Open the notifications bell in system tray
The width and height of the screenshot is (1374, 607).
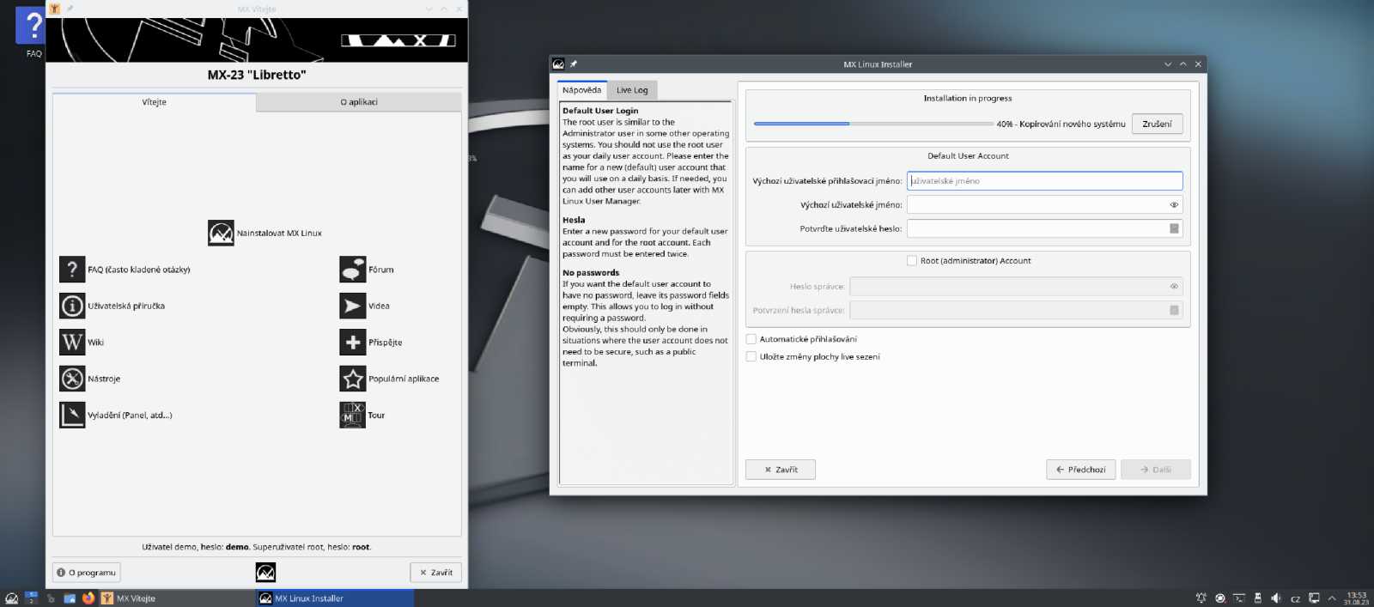[x=1201, y=598]
